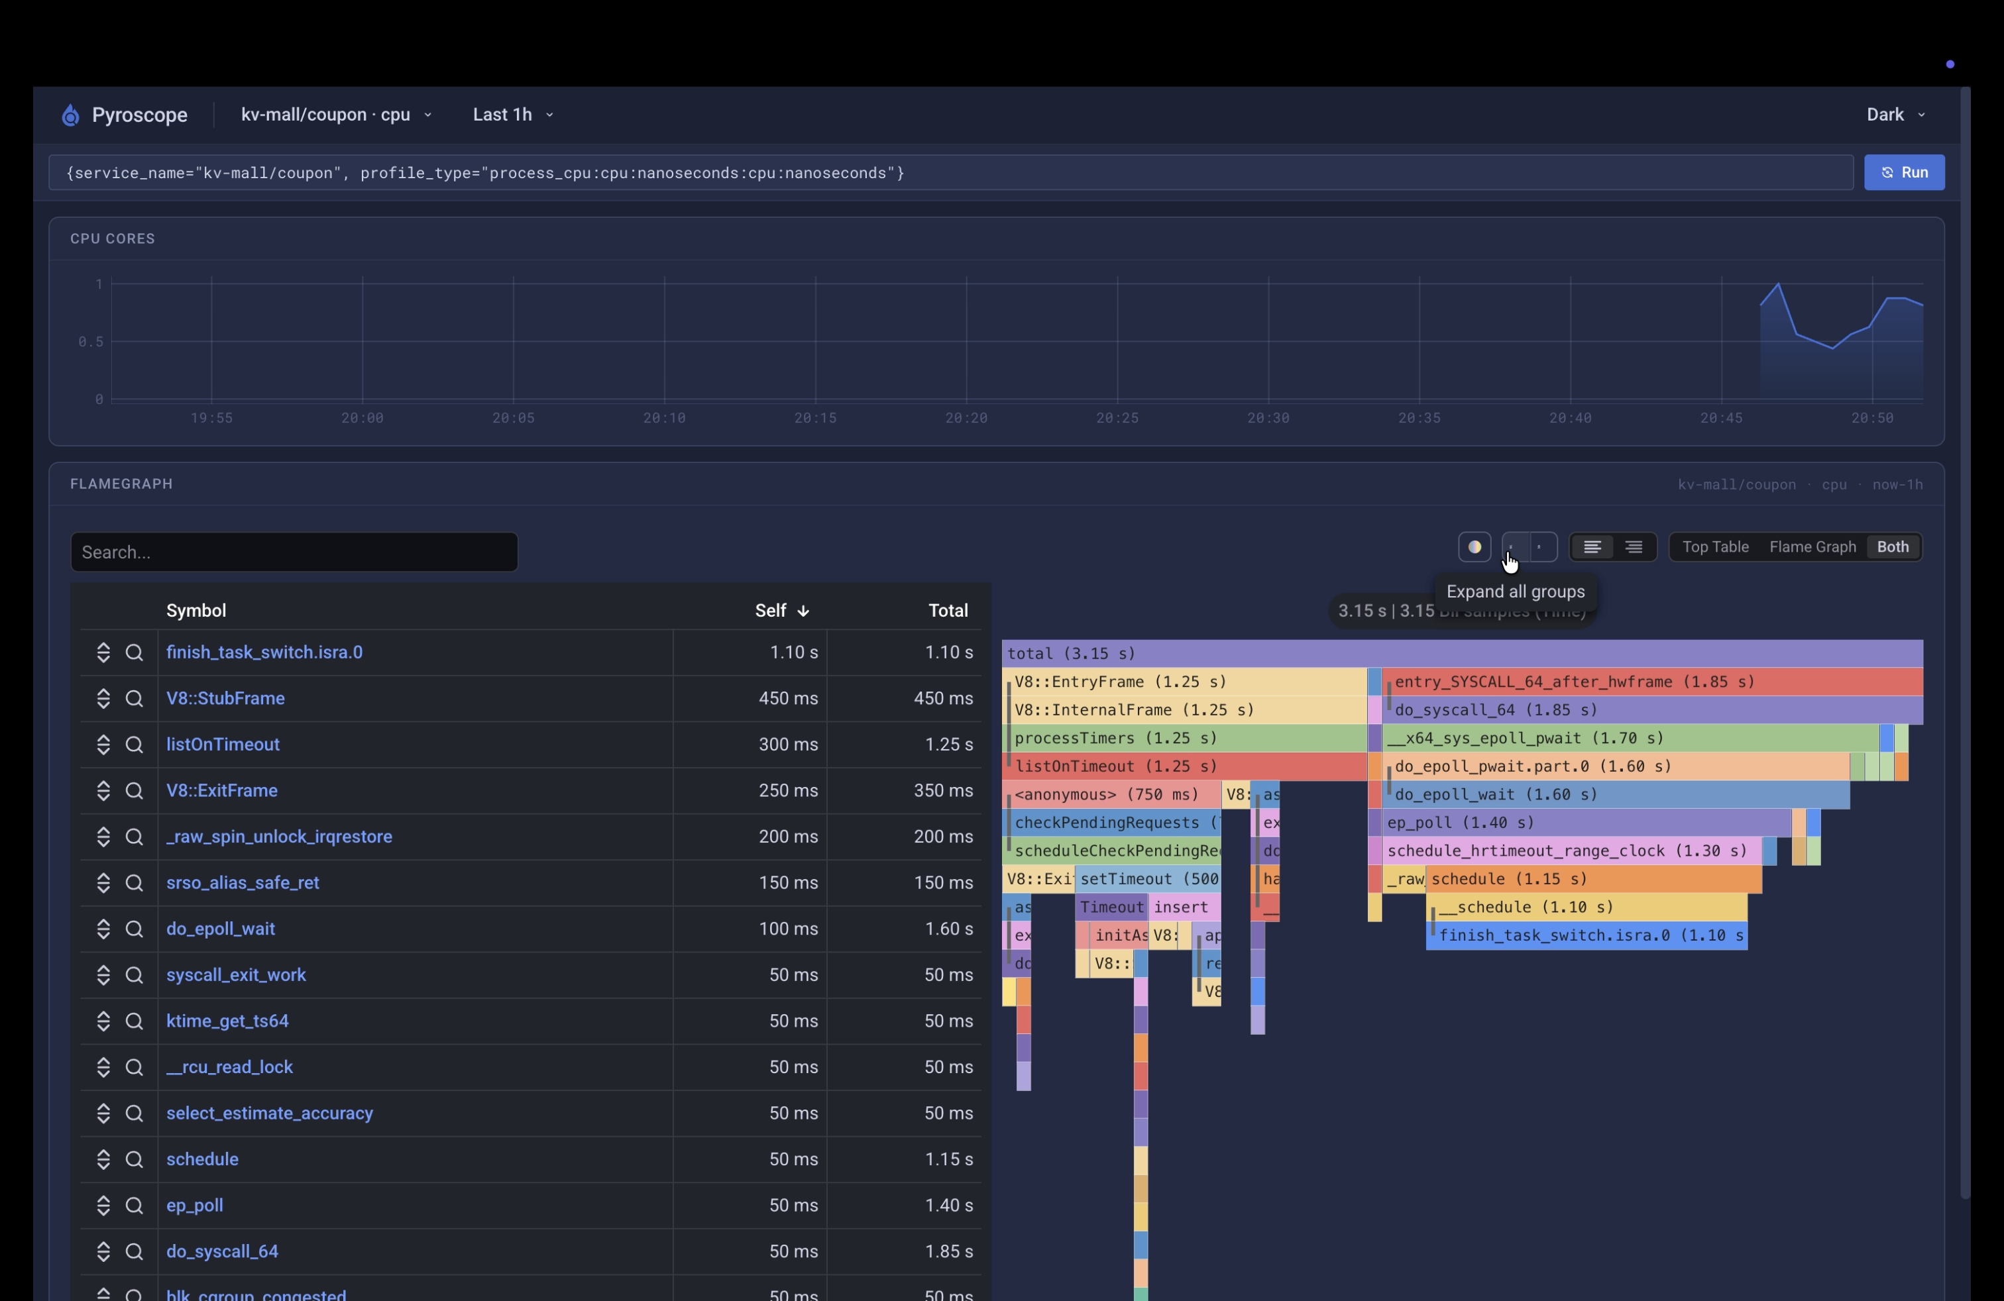The width and height of the screenshot is (2004, 1301).
Task: Focus icon for syscall_exit_work row
Action: click(x=103, y=975)
